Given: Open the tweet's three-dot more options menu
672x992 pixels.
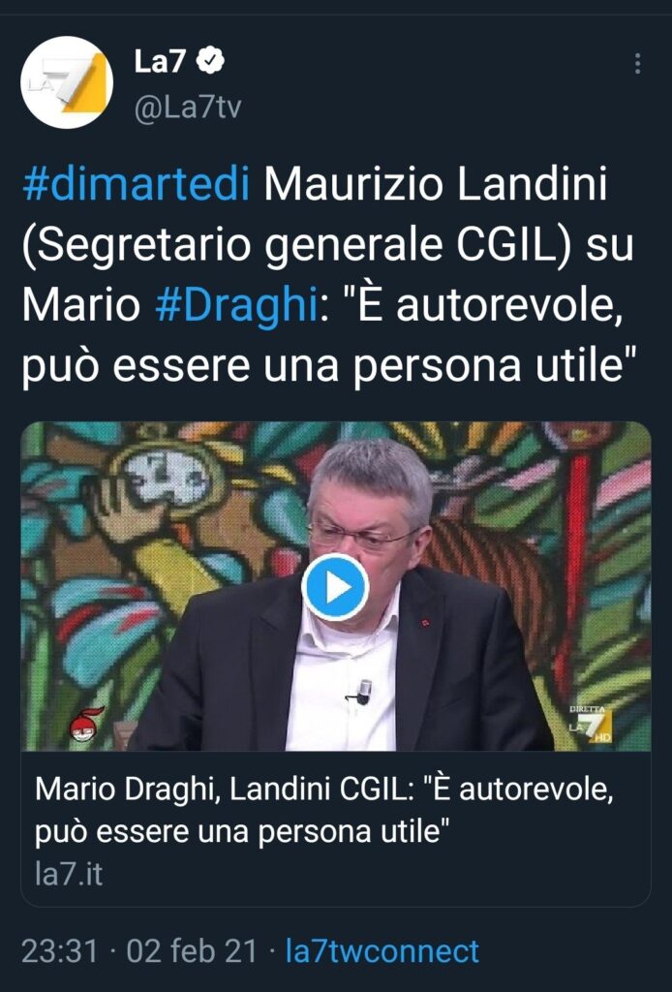Looking at the screenshot, I should (637, 63).
